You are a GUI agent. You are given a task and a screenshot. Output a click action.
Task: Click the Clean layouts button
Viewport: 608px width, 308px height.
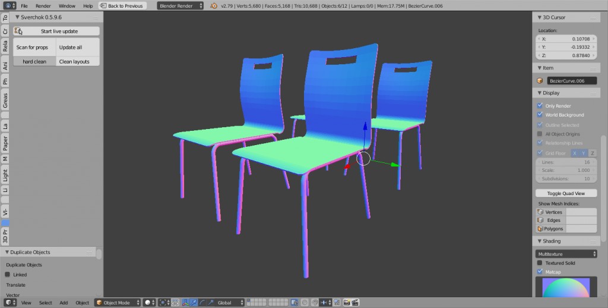[x=78, y=61]
